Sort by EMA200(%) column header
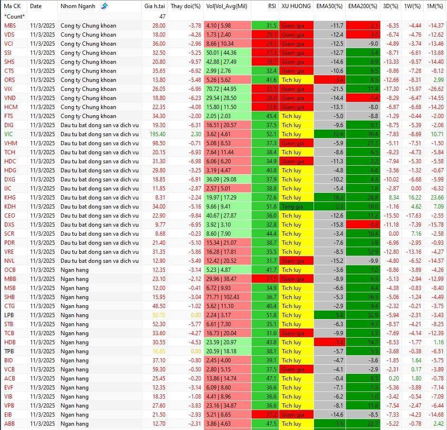Viewport: 447px width, 430px height. 363,6
